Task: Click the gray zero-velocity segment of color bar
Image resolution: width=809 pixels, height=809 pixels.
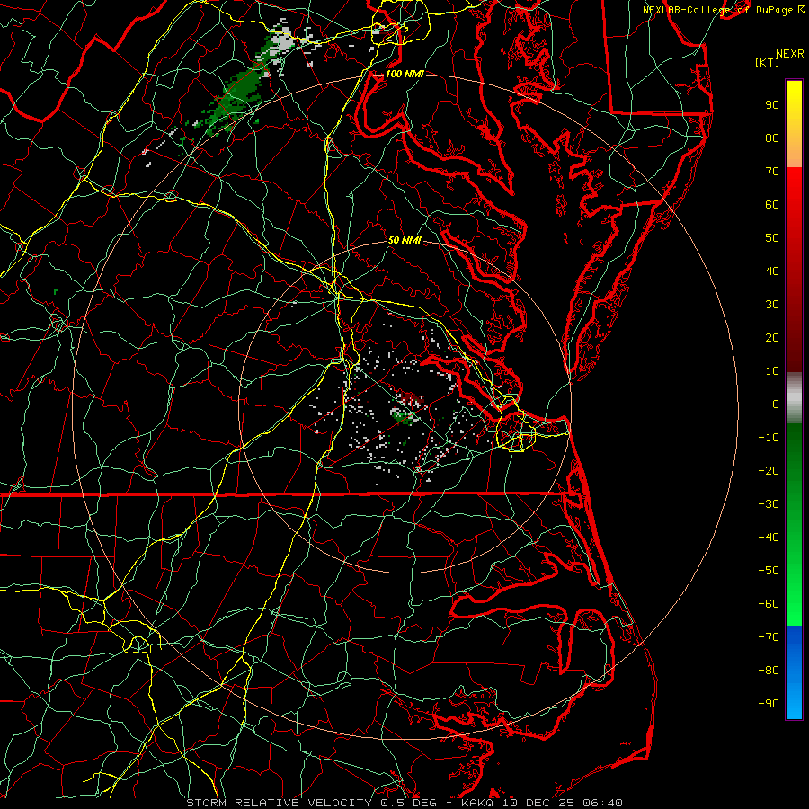Action: pyautogui.click(x=794, y=398)
